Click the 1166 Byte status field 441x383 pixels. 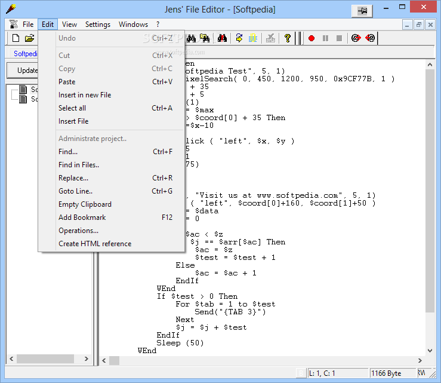point(393,373)
